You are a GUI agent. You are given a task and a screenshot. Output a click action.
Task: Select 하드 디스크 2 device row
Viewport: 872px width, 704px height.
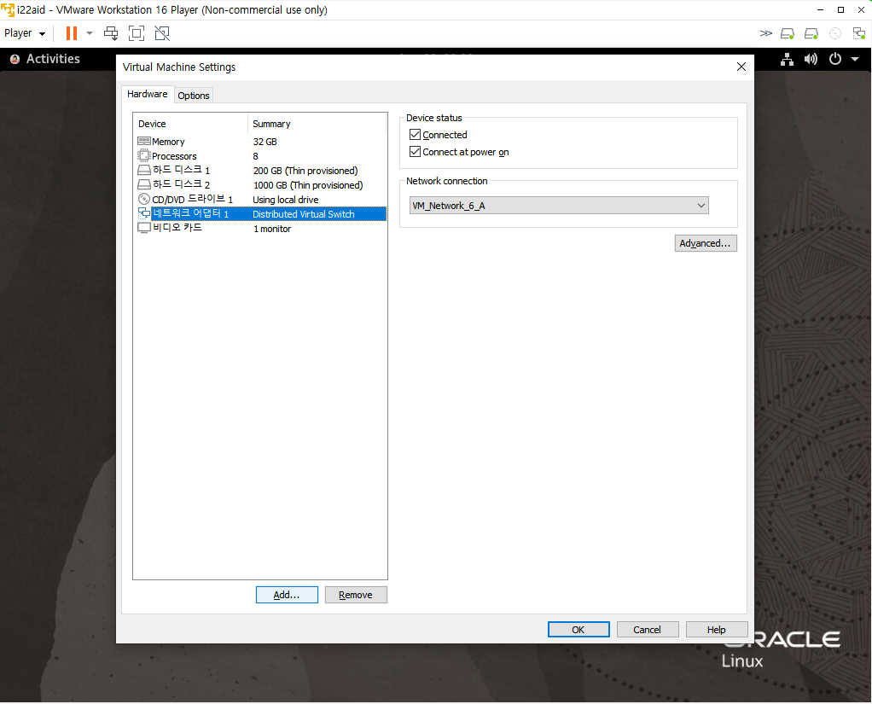pos(261,185)
